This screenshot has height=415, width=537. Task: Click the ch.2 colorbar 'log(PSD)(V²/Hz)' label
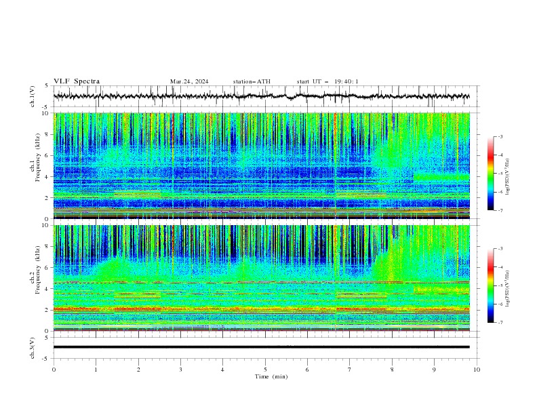point(508,289)
